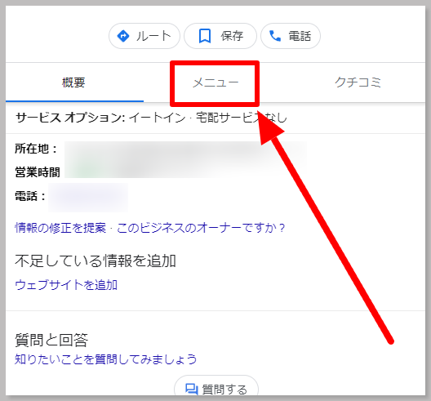Click the 保存 bookmark icon

click(x=205, y=36)
